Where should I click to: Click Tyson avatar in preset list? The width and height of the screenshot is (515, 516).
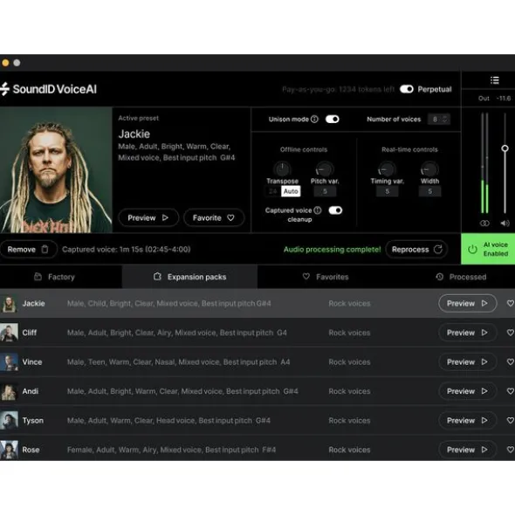[9, 421]
